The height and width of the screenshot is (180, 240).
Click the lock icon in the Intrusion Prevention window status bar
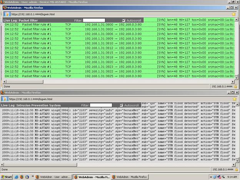237,170
